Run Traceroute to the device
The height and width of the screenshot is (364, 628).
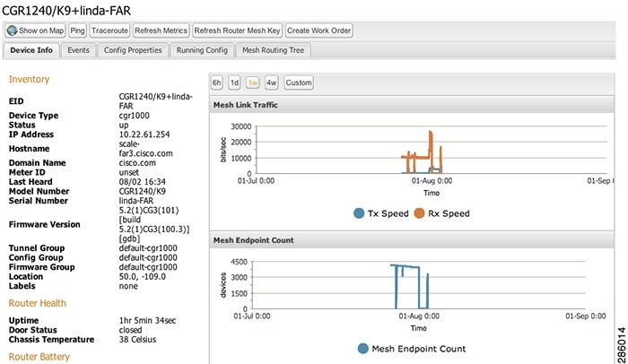[109, 30]
